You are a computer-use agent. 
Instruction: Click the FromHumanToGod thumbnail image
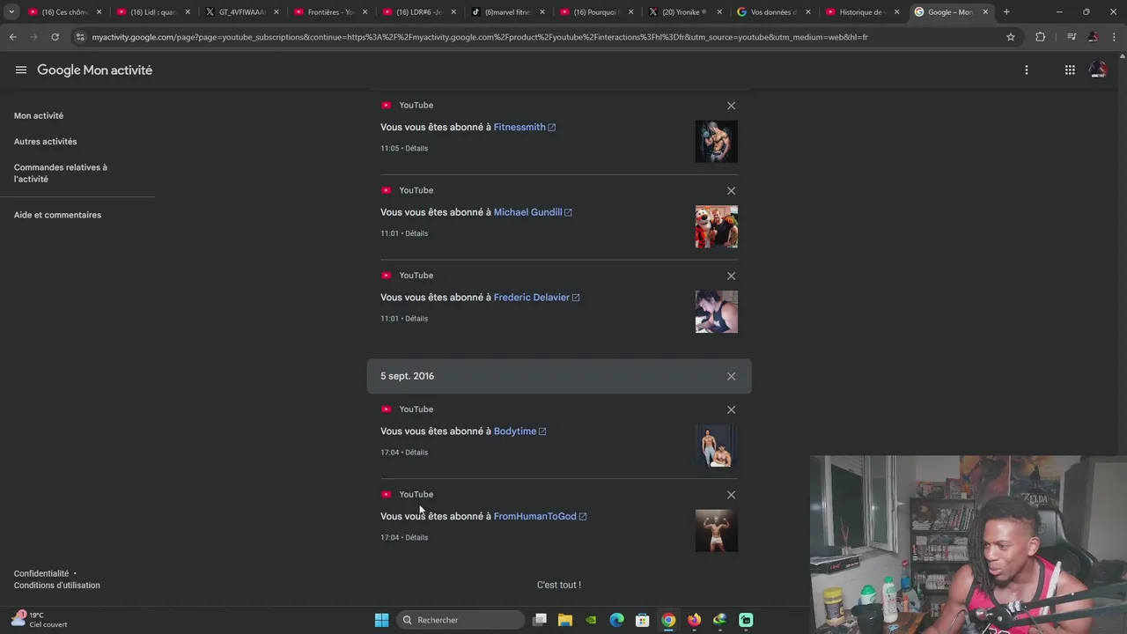[717, 531]
